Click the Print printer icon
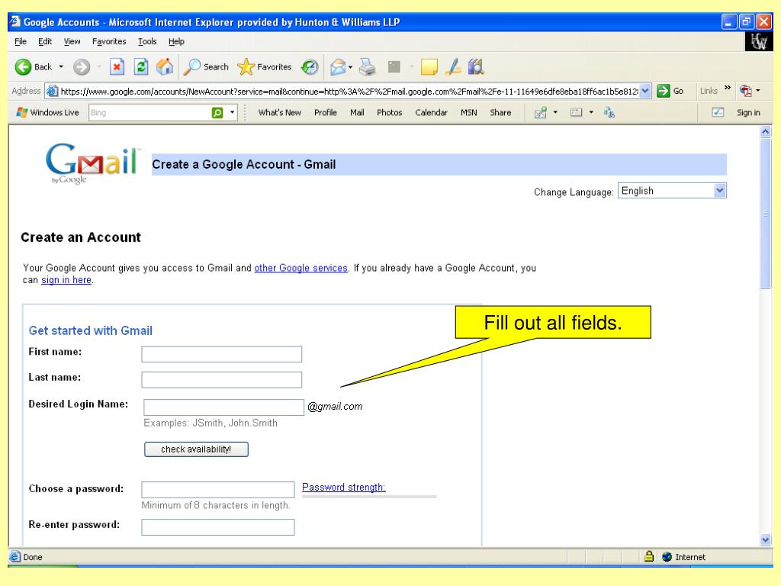781x586 pixels. (x=368, y=67)
